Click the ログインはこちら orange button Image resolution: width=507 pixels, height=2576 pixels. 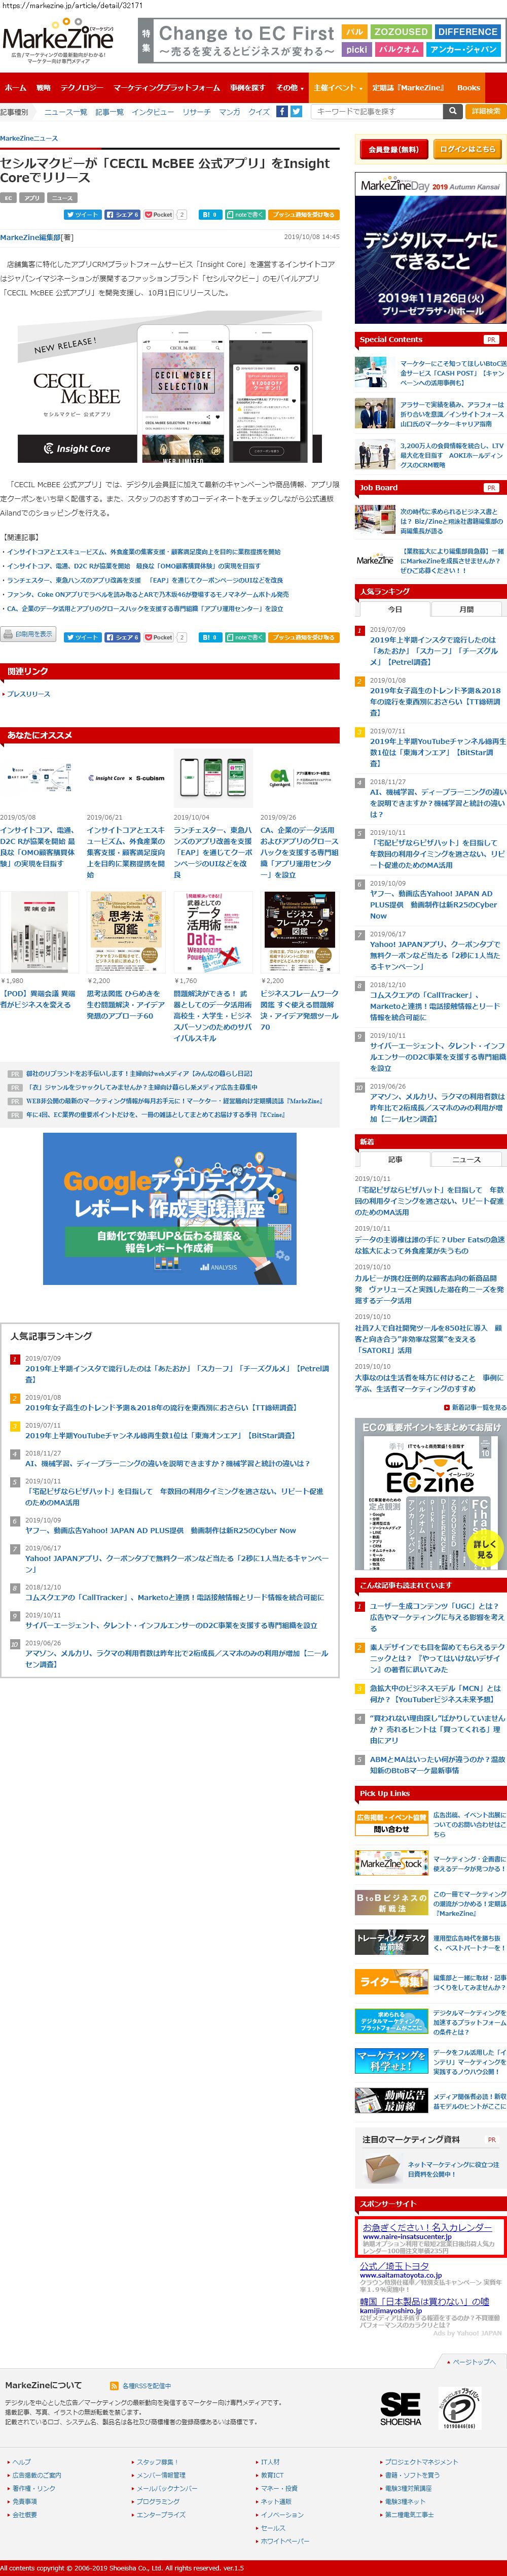pyautogui.click(x=467, y=149)
